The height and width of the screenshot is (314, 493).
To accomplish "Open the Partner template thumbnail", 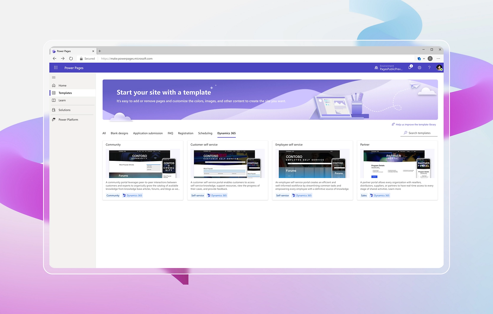I will 397,164.
